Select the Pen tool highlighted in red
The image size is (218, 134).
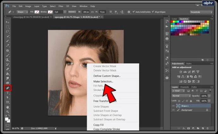pos(8,88)
